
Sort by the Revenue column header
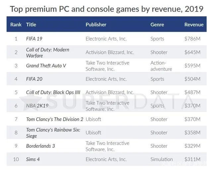[194, 24]
